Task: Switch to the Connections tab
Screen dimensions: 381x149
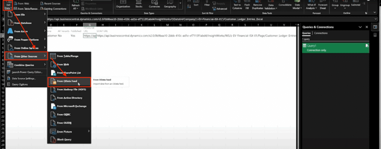Action: (320, 33)
